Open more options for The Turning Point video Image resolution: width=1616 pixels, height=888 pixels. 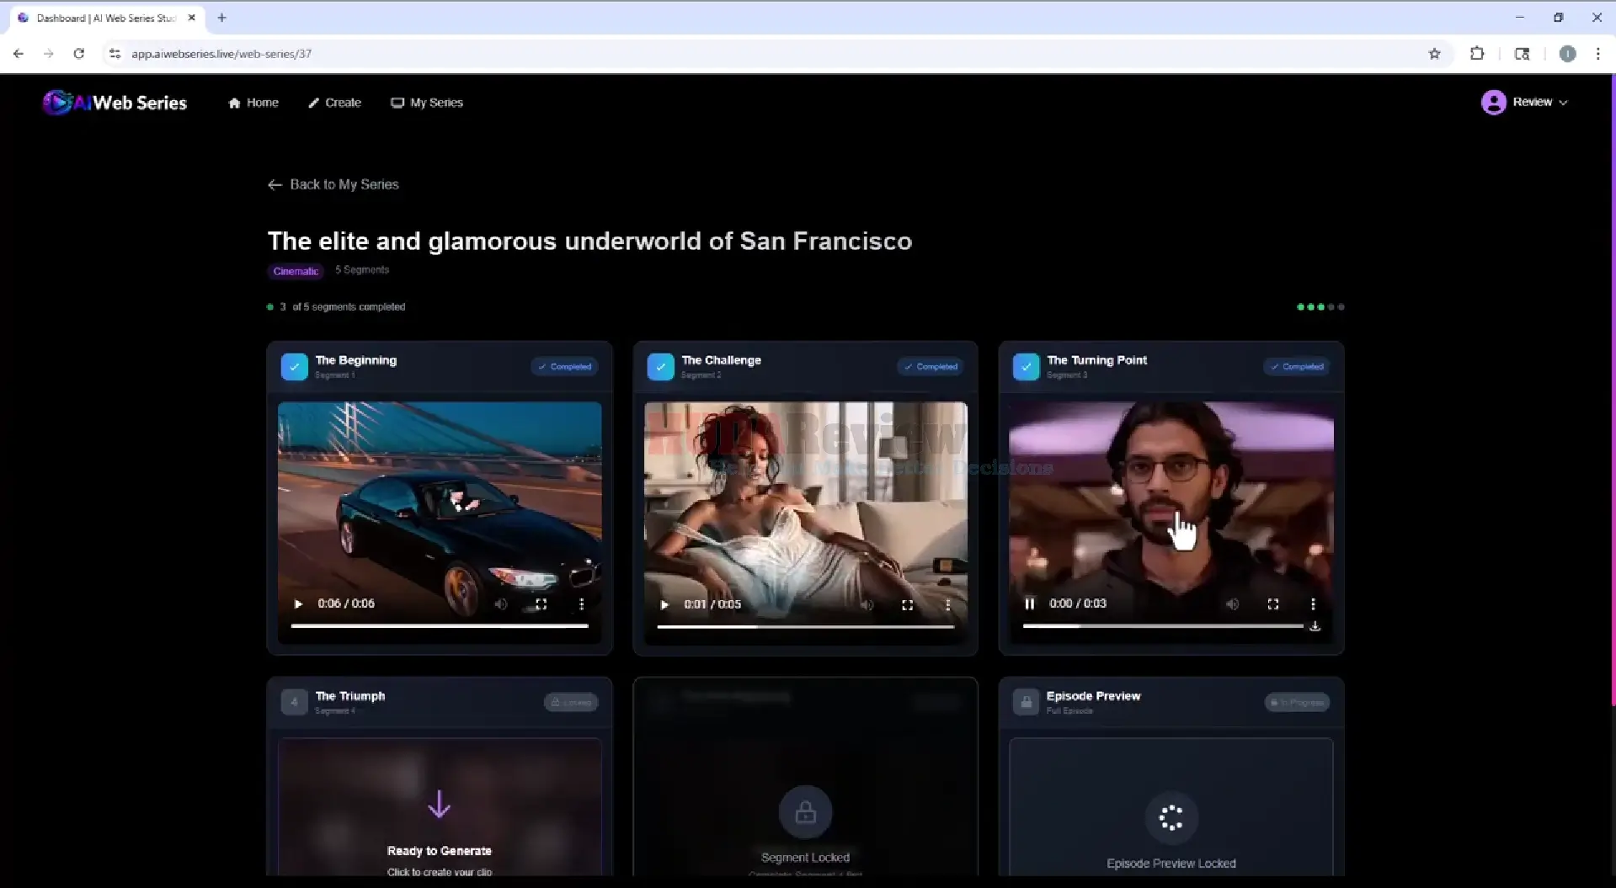tap(1313, 604)
